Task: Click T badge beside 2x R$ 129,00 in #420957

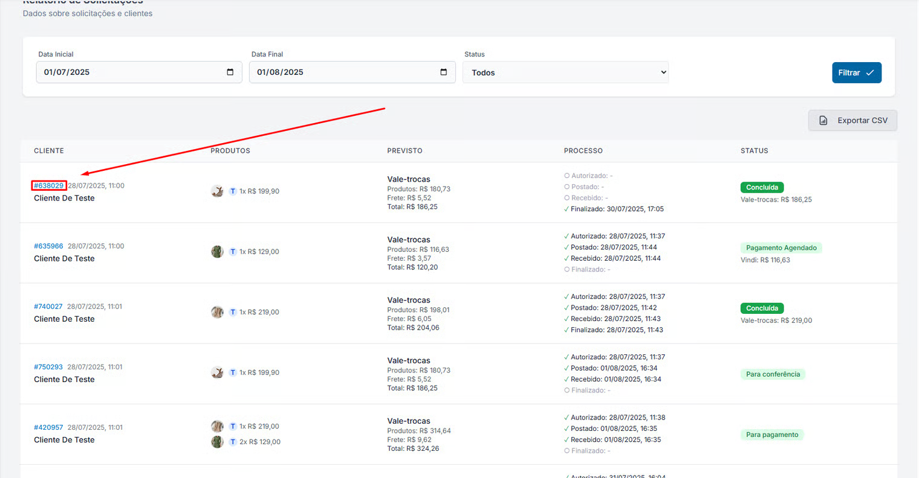Action: tap(233, 442)
